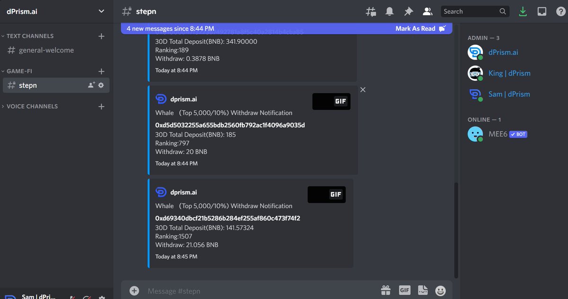This screenshot has height=299, width=568.
Task: Click the text 30D Total Deposit(BNB): 341.90000
Action: pyautogui.click(x=206, y=42)
